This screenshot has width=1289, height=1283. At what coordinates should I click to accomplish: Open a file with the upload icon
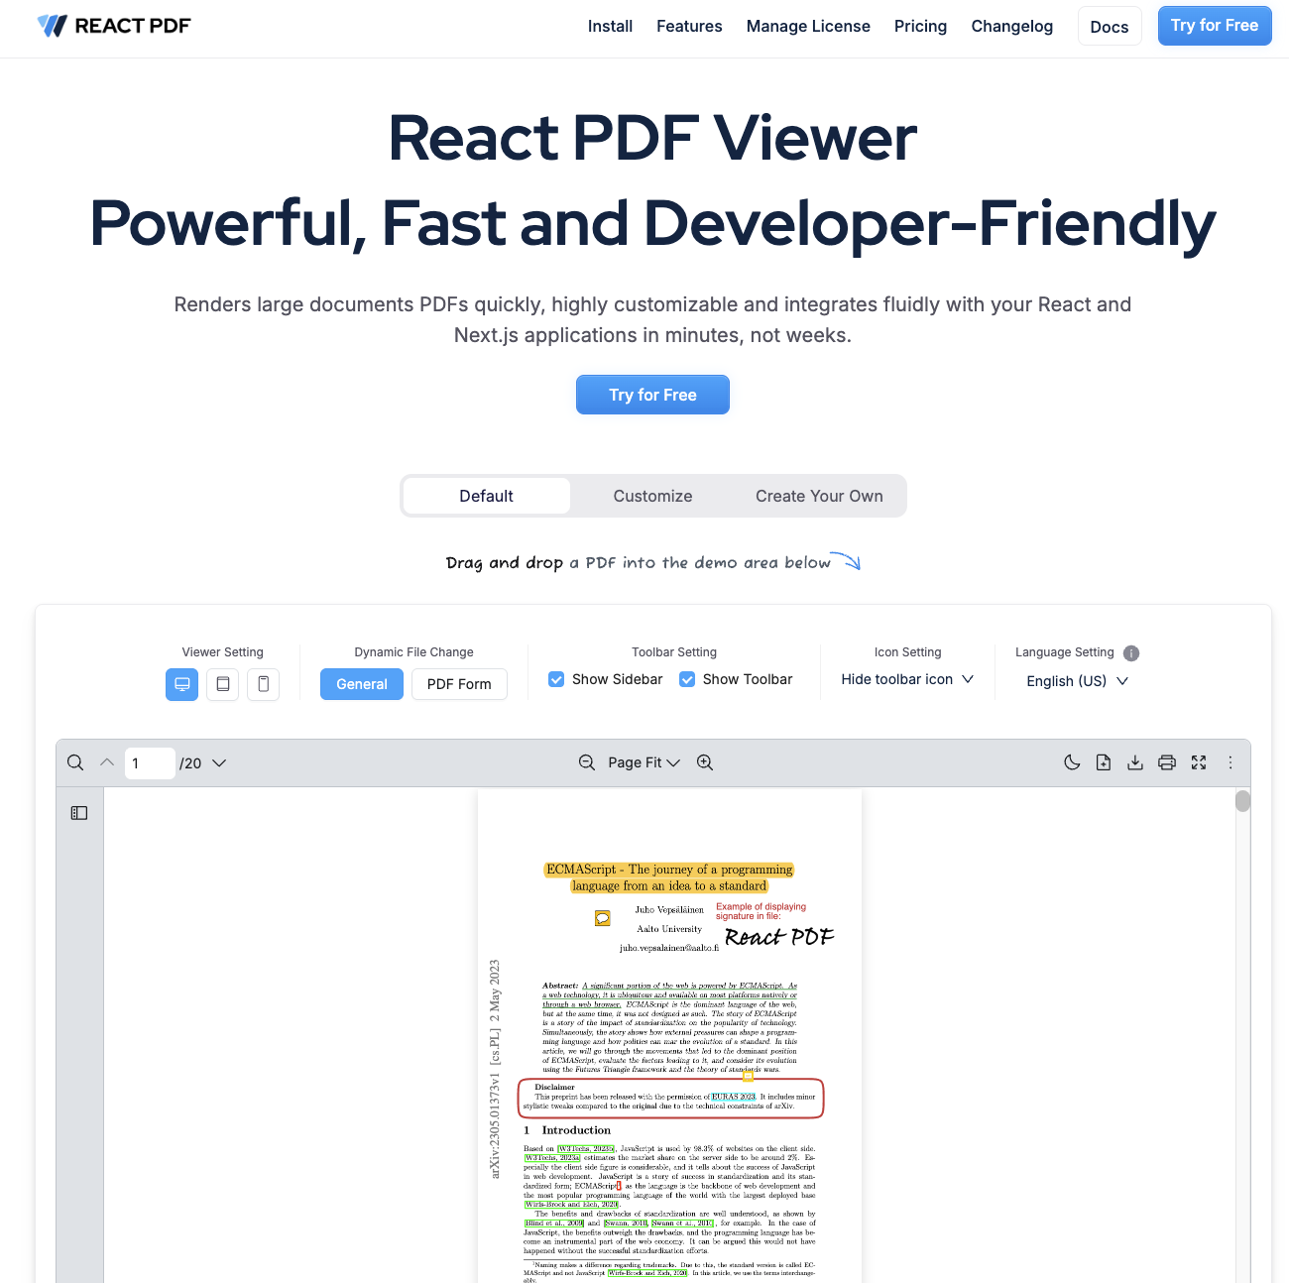1104,762
